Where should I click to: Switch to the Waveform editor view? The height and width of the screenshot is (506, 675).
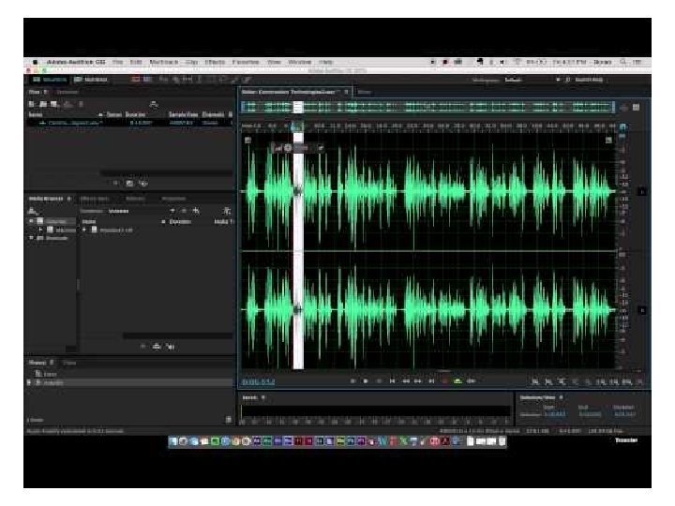coord(50,79)
